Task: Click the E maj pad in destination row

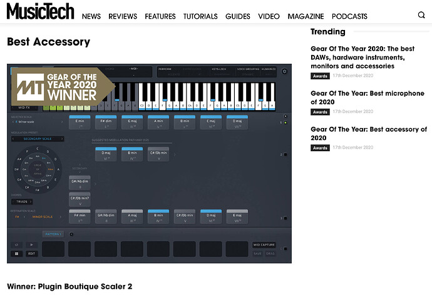Action: 237,217
